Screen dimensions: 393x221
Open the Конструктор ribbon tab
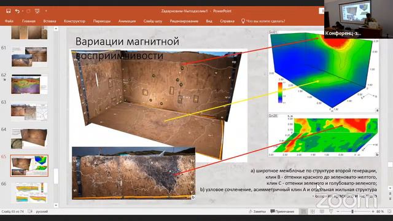click(x=74, y=21)
